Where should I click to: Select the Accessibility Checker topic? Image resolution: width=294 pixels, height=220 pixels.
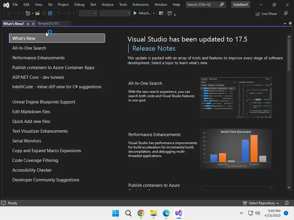[32, 170]
